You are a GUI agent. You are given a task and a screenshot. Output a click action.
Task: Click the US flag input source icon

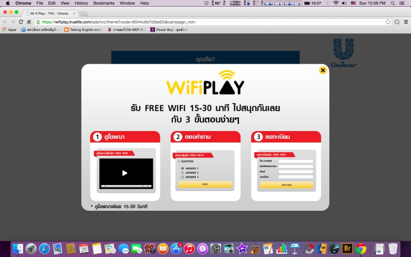pyautogui.click(x=353, y=3)
